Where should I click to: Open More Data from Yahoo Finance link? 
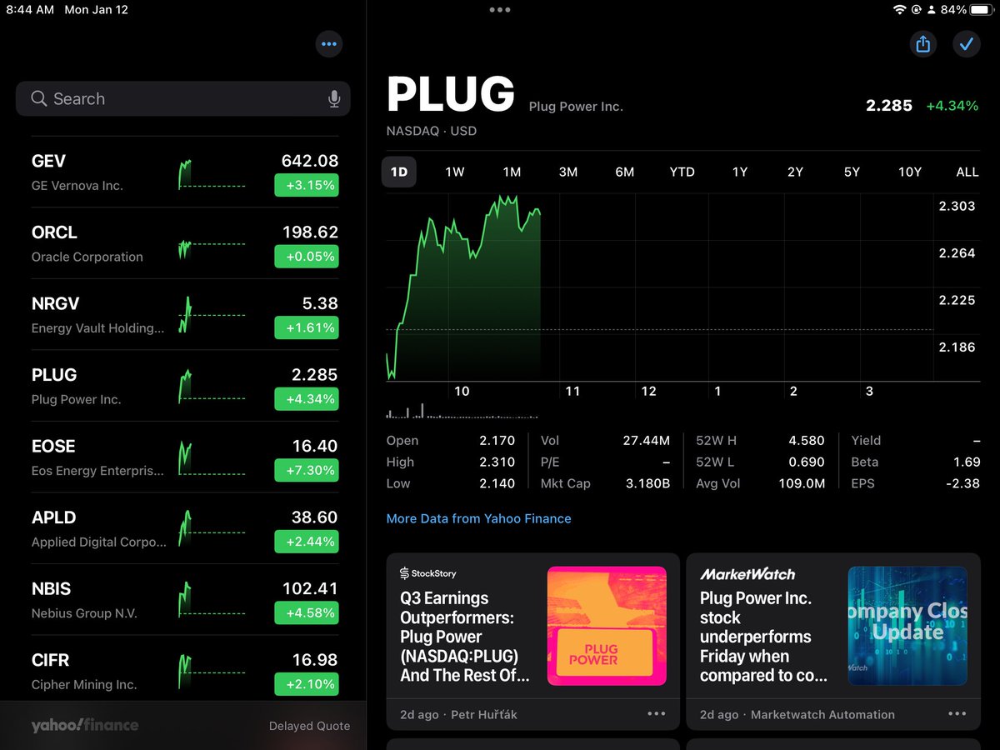(478, 518)
